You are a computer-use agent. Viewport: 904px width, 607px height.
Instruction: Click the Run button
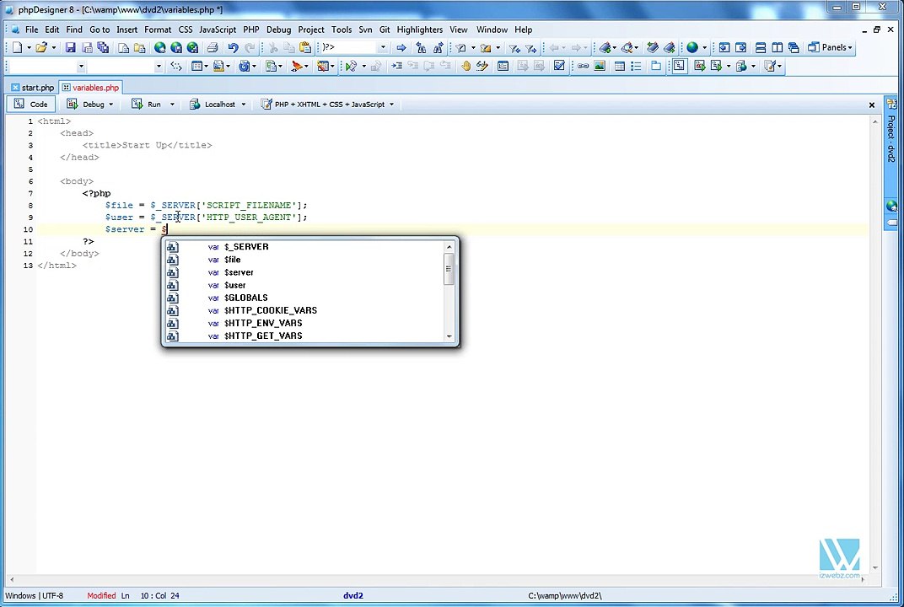click(x=148, y=105)
